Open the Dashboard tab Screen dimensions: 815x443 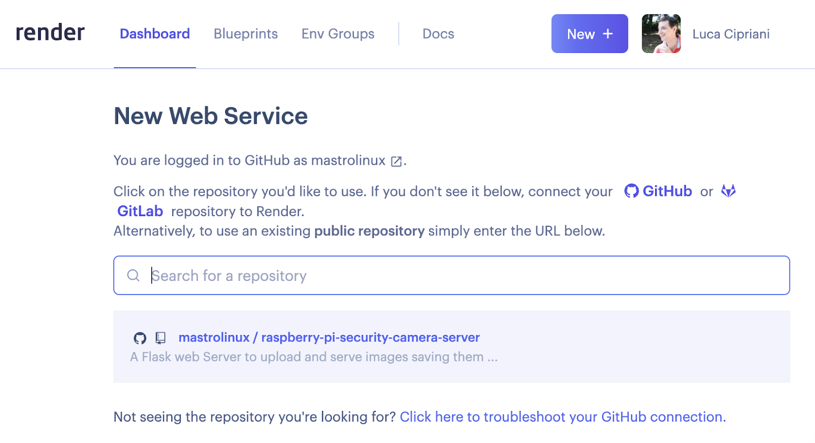pyautogui.click(x=154, y=34)
